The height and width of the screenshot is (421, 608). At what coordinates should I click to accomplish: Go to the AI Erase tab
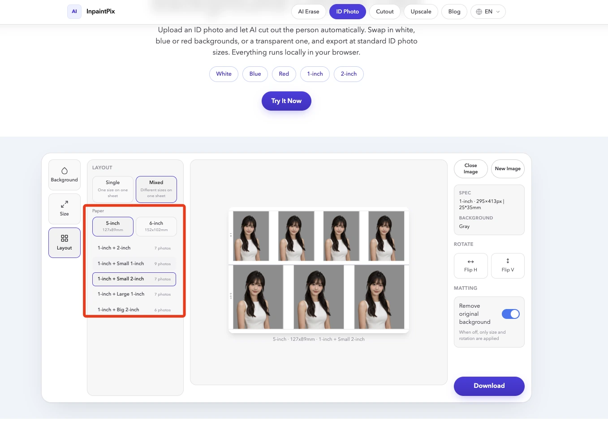point(309,12)
